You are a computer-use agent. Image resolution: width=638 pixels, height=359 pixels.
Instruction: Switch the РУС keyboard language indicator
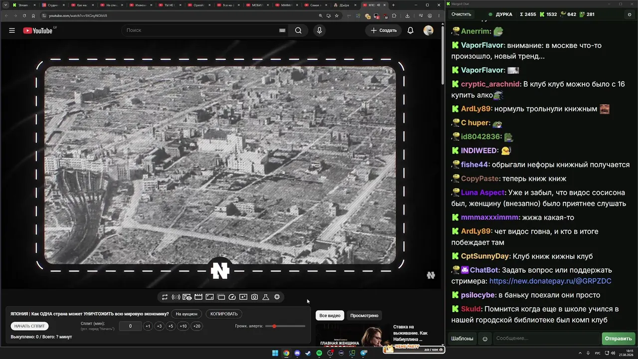[598, 353]
